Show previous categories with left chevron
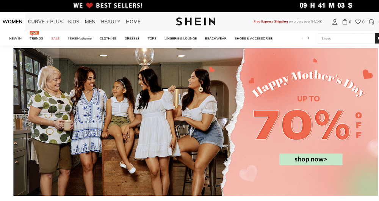 coord(302,38)
